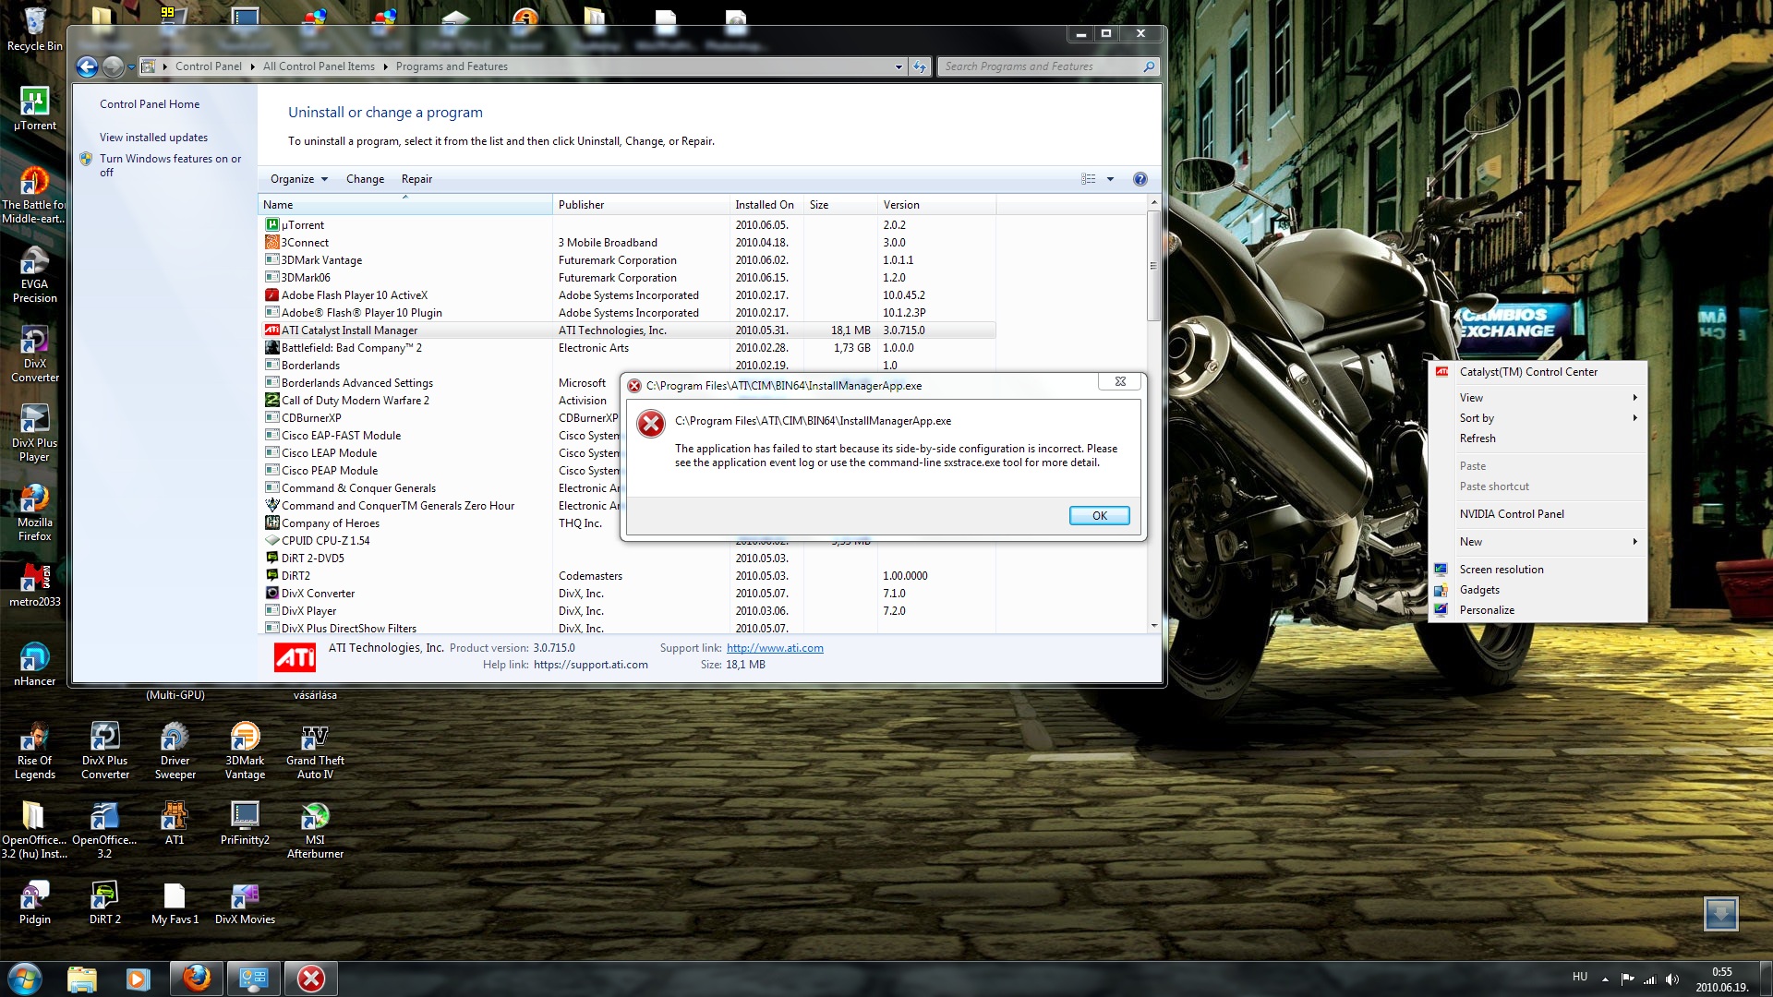Click Control Panel Home link
The width and height of the screenshot is (1773, 997).
pos(150,104)
